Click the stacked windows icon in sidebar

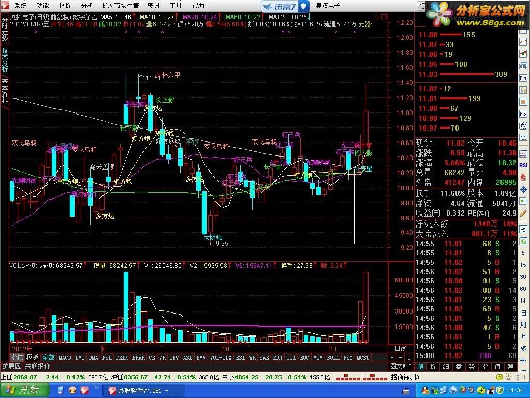[523, 66]
